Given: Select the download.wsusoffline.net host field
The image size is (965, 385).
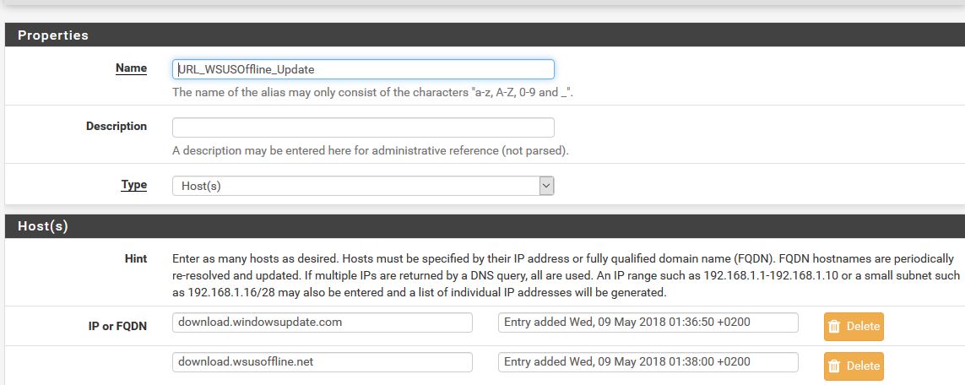Looking at the screenshot, I should [322, 362].
